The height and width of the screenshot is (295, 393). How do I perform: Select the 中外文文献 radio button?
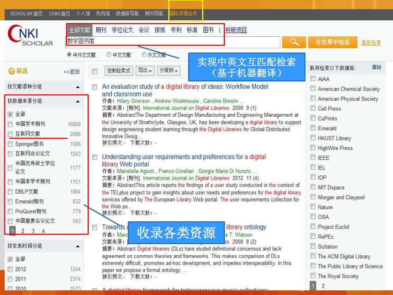coord(69,55)
